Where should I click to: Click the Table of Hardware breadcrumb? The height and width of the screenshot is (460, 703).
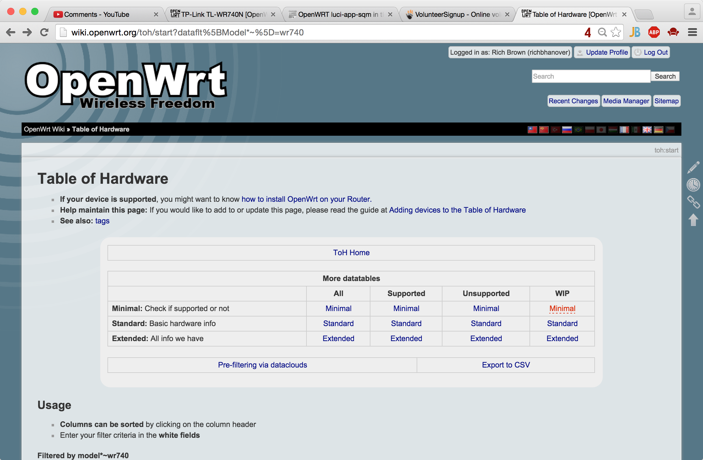click(x=101, y=129)
